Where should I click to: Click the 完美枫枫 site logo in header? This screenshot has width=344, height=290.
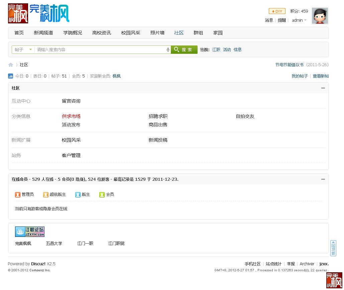(39, 13)
